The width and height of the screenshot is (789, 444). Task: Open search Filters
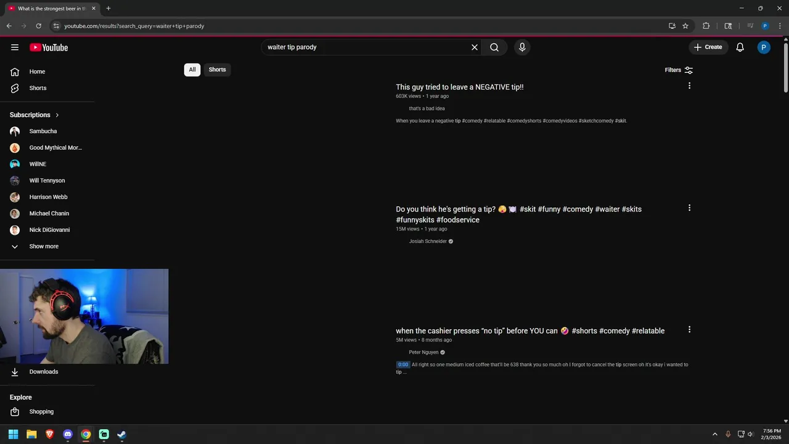coord(679,70)
